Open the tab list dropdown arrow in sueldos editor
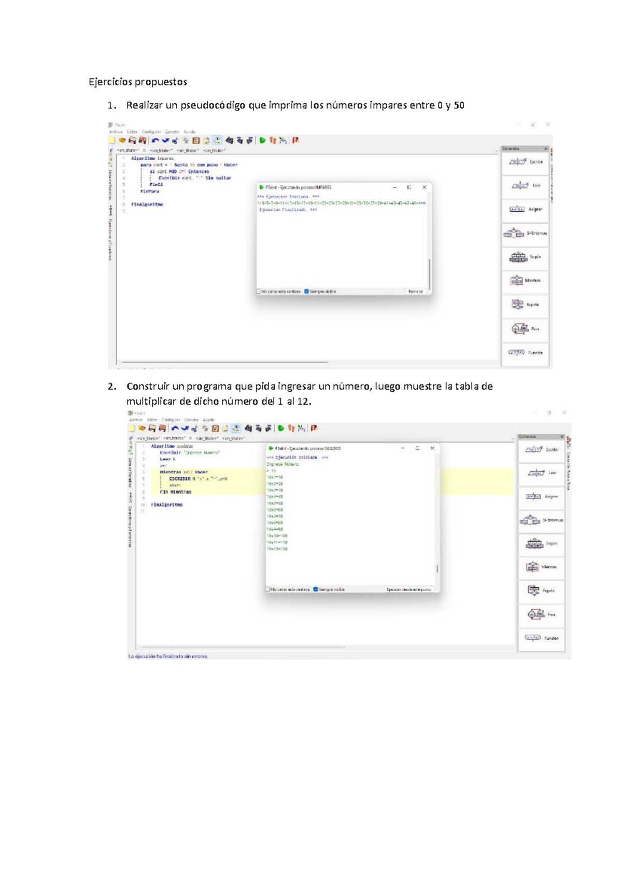This screenshot has height=881, width=622. pyautogui.click(x=513, y=438)
